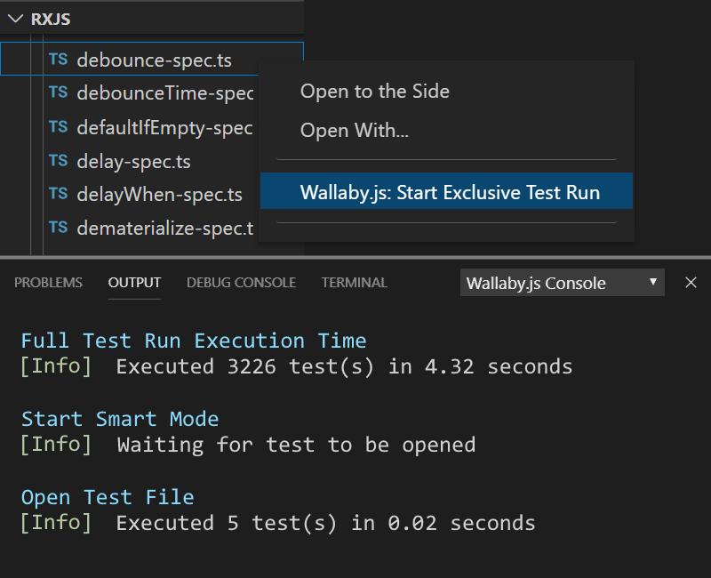Screen dimensions: 711x578
Task: Open the Wallaby.js Console dropdown
Action: coord(562,283)
